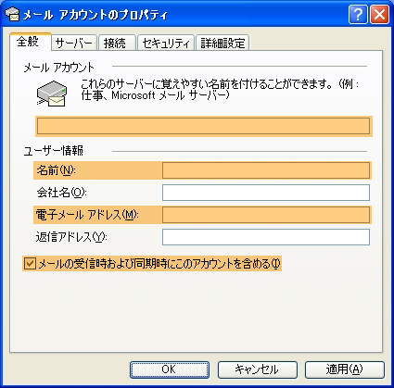Select the 全般 tab
The height and width of the screenshot is (388, 394).
point(30,42)
